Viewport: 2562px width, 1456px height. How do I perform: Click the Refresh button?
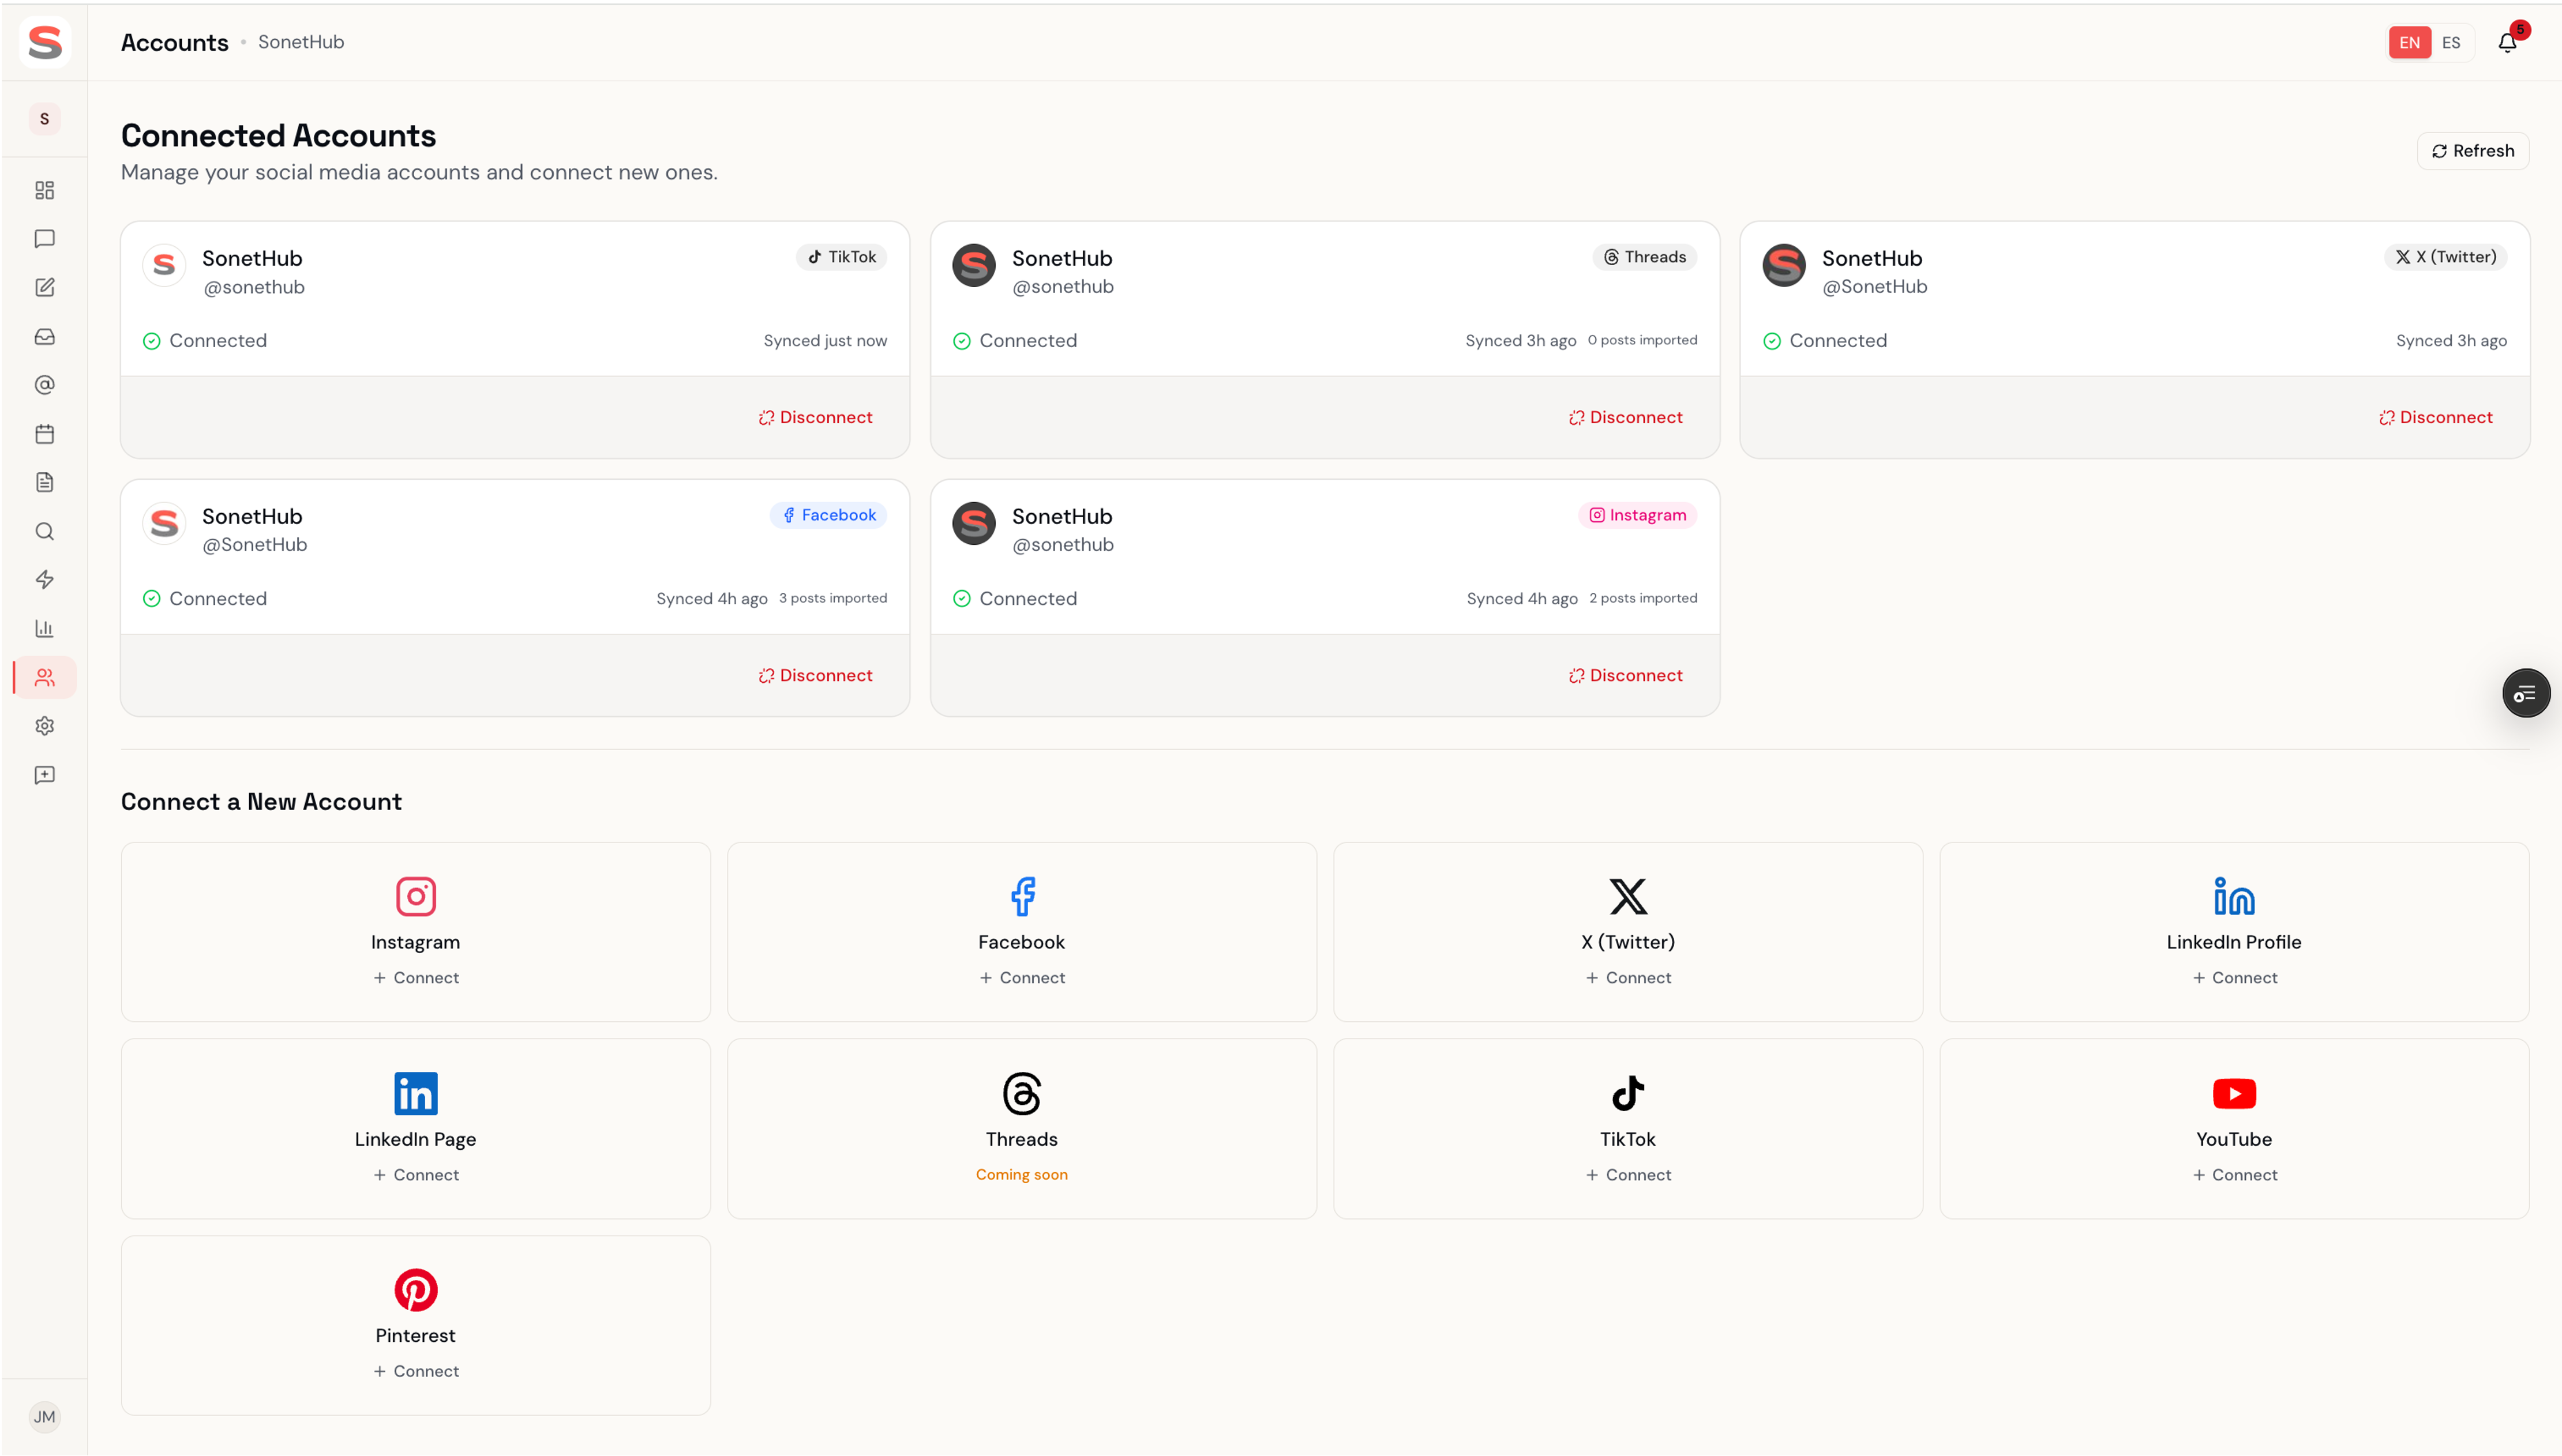tap(2473, 151)
